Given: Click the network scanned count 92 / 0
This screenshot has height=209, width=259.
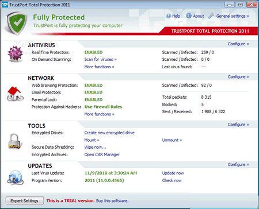Looking at the screenshot, I should point(207,85).
